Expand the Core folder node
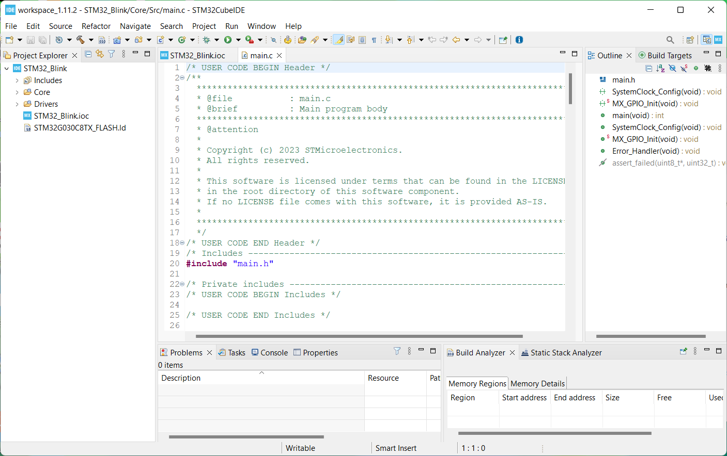The image size is (727, 456). click(x=17, y=92)
